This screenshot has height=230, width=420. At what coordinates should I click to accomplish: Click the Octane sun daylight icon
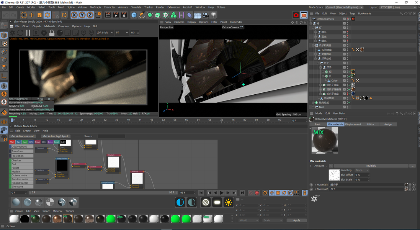(x=229, y=202)
